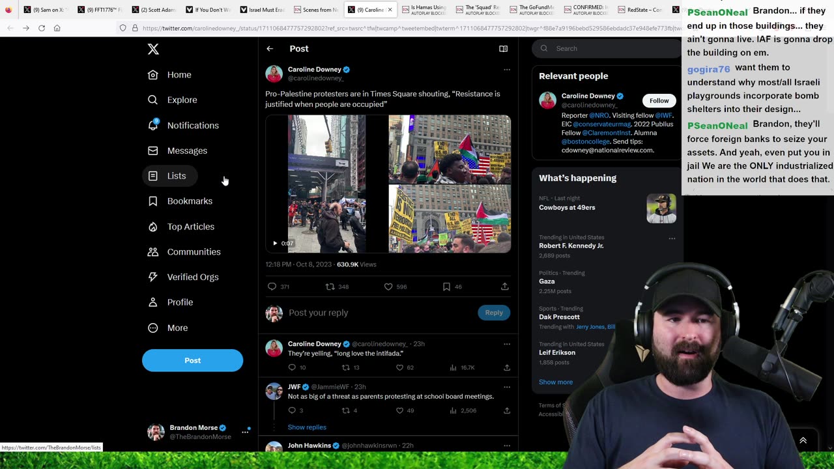Play the 0:07 video thumbnail
Viewport: 834px width, 469px height.
coord(326,184)
